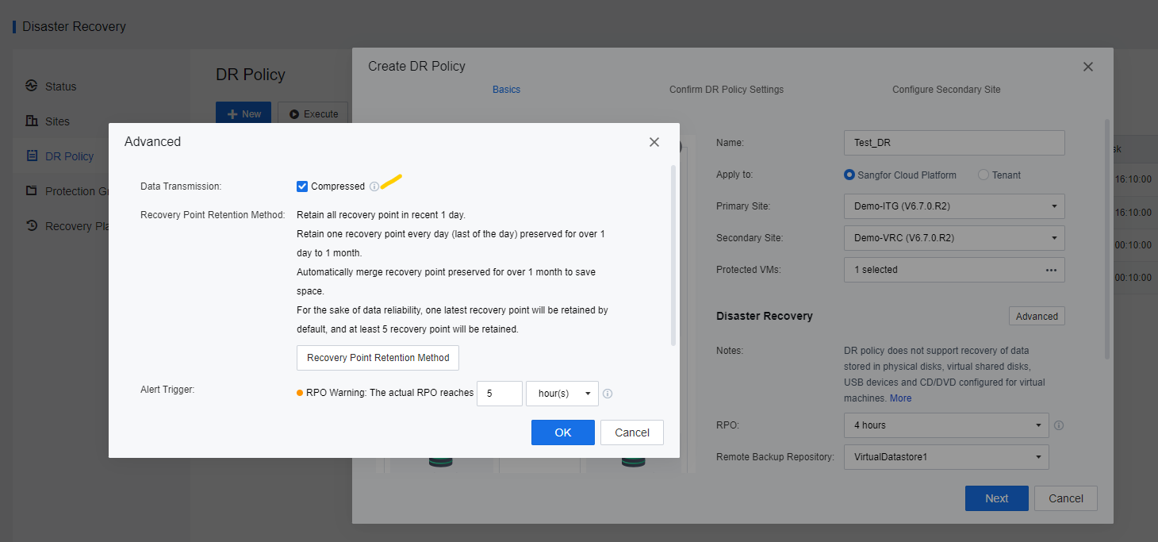Viewport: 1158px width, 542px height.
Task: Click the info icon next to Compressed
Action: (x=374, y=186)
